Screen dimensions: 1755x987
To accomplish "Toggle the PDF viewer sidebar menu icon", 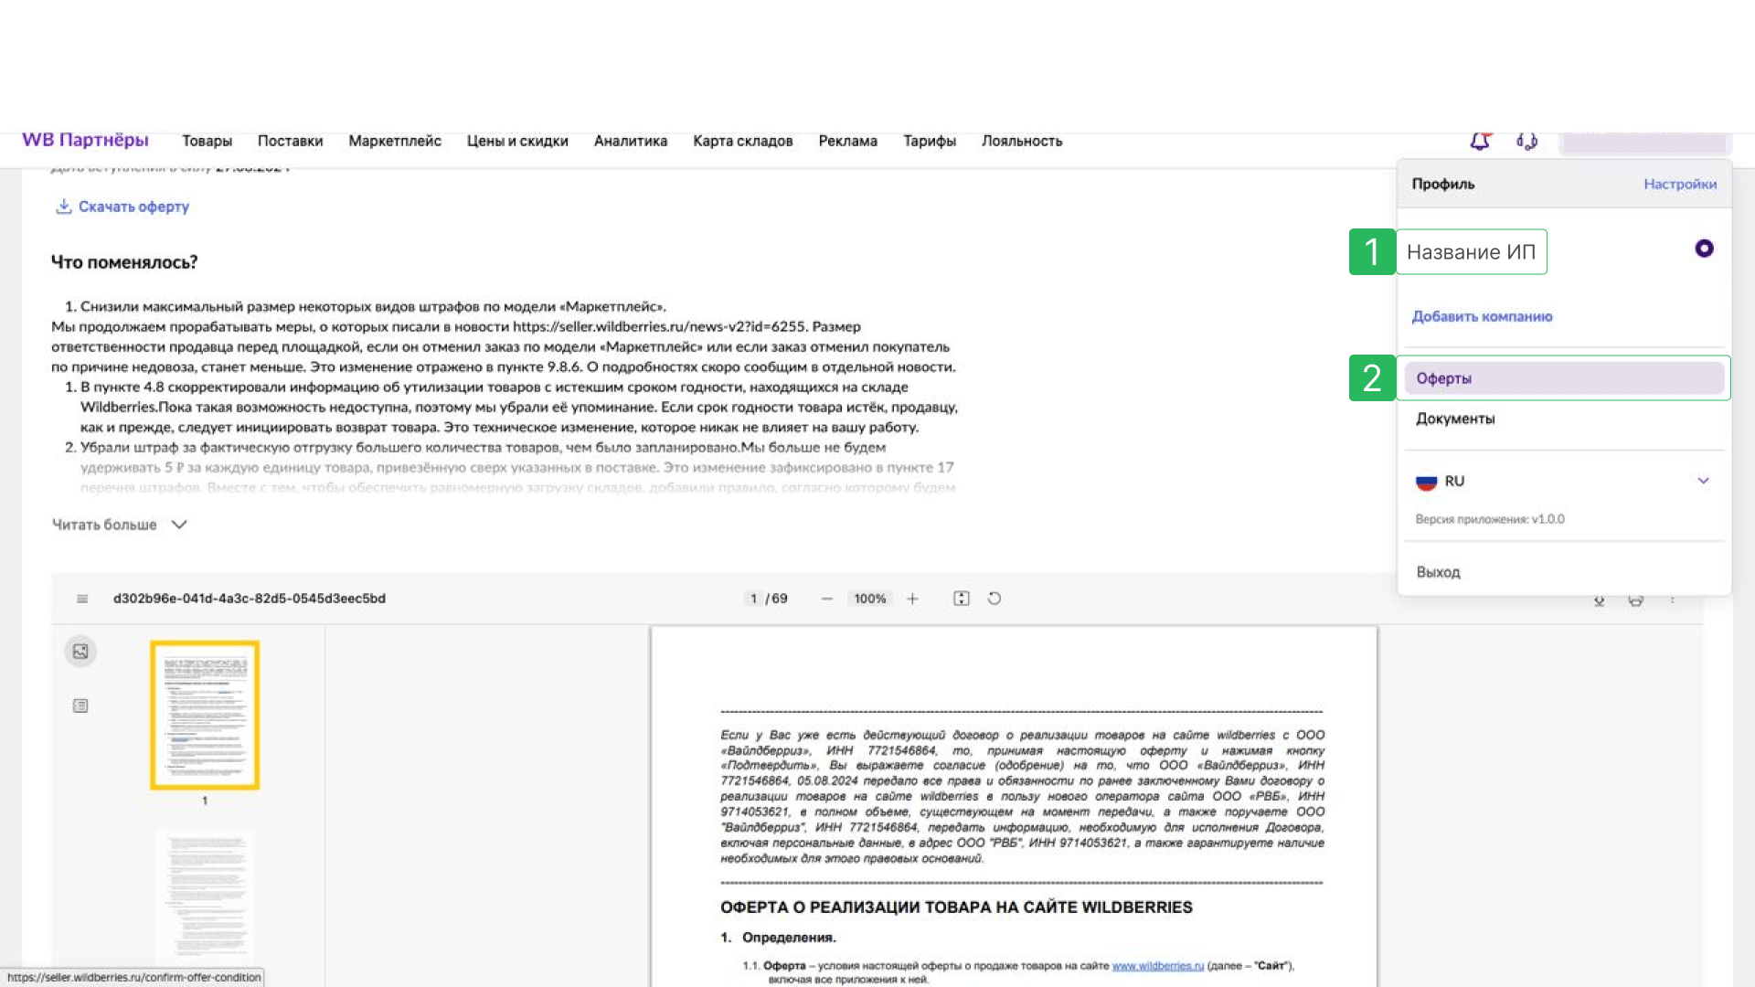I will coord(82,599).
